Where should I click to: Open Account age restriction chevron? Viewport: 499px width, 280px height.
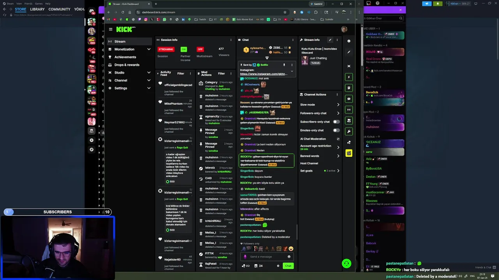(x=338, y=147)
